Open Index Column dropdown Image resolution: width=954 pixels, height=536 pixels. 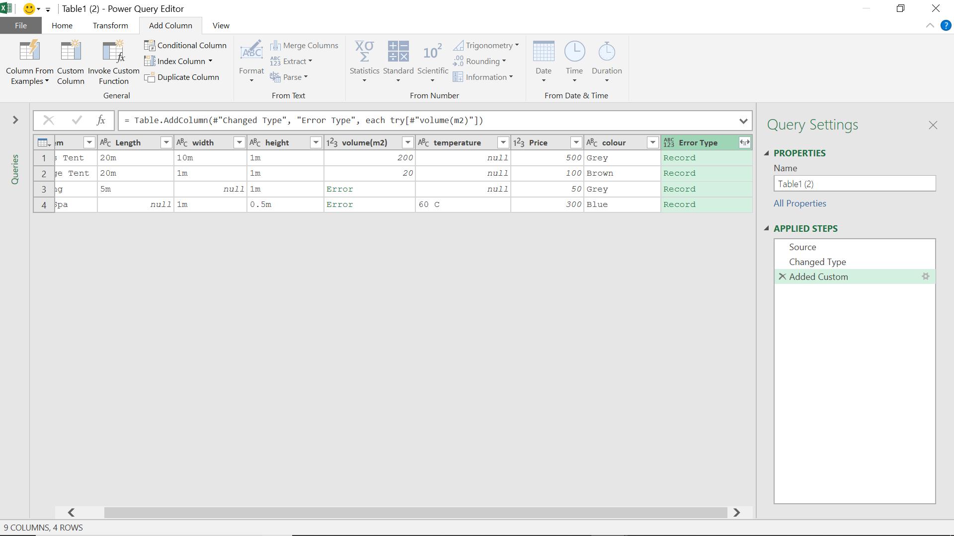tap(178, 61)
